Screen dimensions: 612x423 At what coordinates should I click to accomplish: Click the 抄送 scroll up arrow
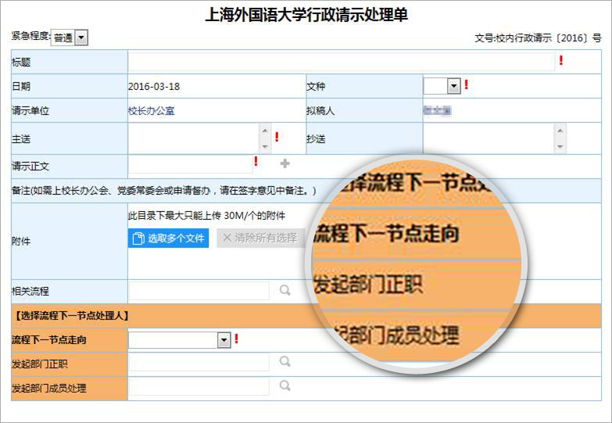(560, 130)
